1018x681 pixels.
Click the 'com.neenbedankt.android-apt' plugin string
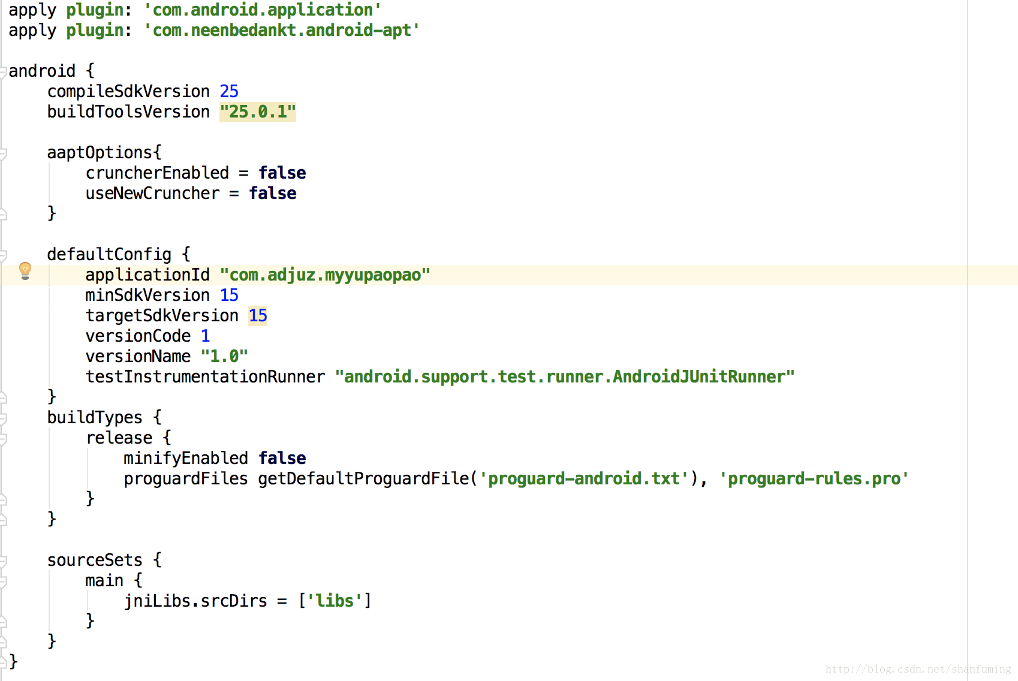coord(282,31)
